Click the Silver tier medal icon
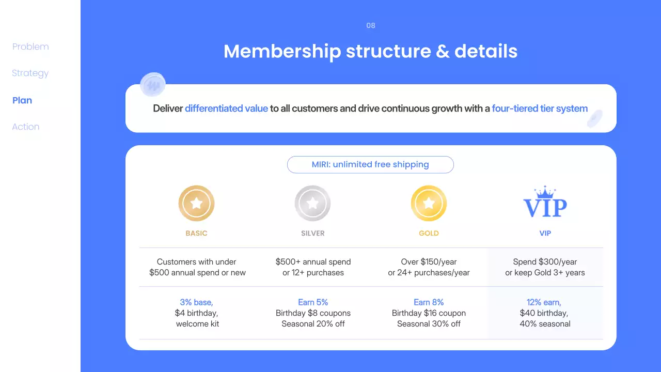Viewport: 661px width, 372px height. click(x=312, y=203)
